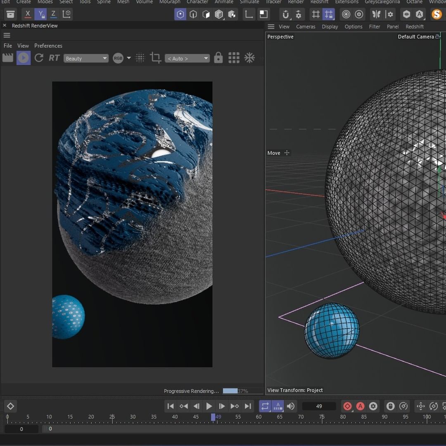Toggle loop playback mode in timeline
The height and width of the screenshot is (446, 446).
tap(265, 406)
